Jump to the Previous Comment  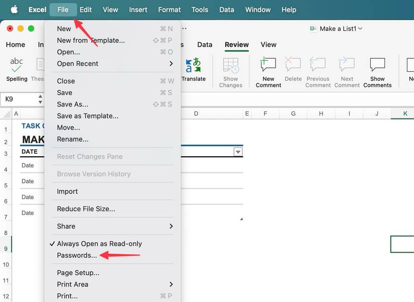pyautogui.click(x=318, y=70)
